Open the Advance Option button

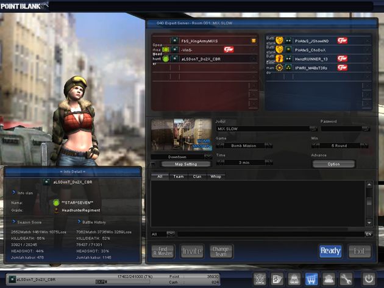tap(333, 164)
